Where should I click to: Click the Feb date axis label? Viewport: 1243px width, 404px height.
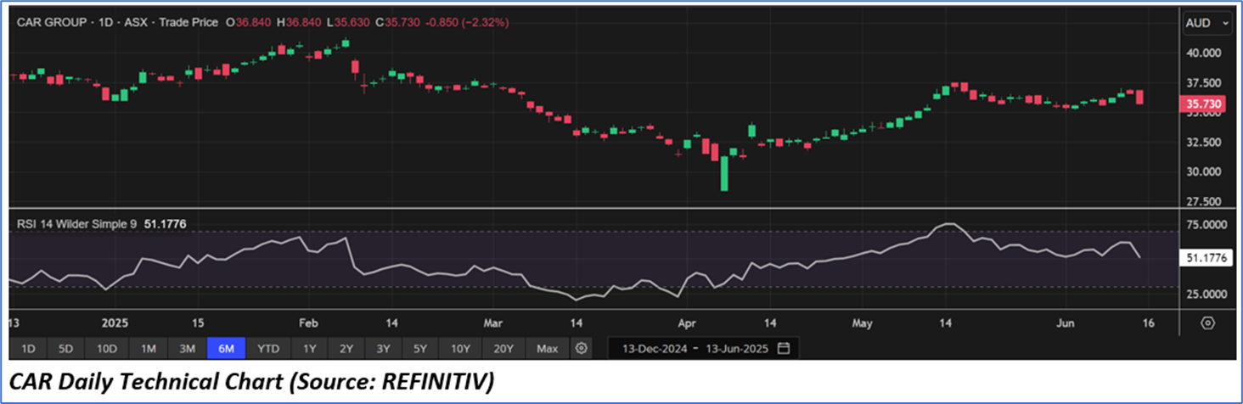(309, 323)
